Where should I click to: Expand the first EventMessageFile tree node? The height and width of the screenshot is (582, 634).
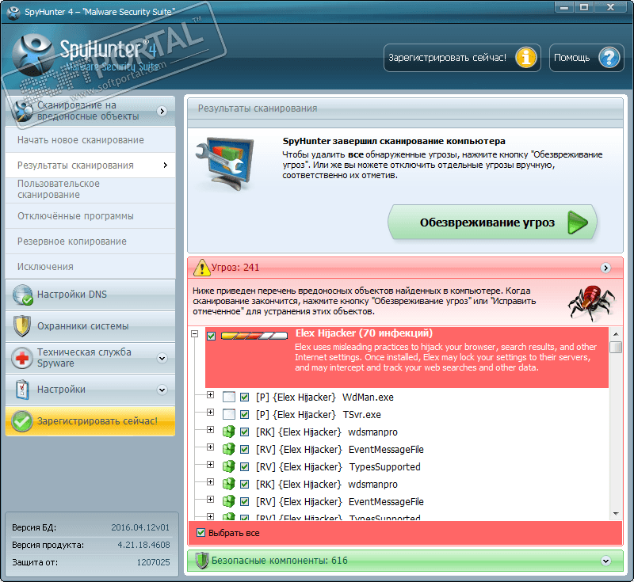click(210, 447)
